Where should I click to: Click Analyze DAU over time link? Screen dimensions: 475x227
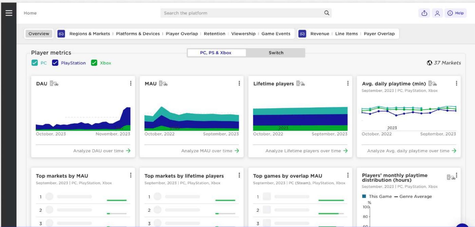(x=102, y=151)
